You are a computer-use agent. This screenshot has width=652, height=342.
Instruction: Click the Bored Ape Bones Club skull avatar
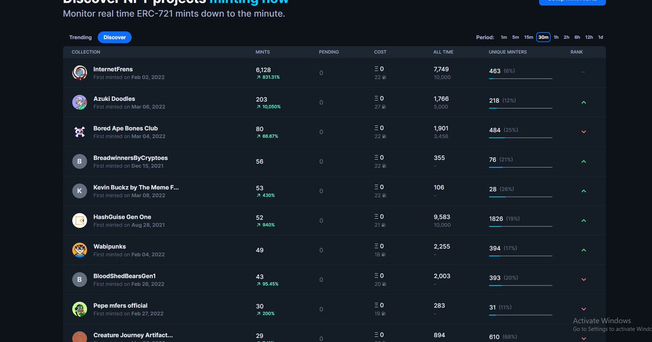tap(80, 132)
